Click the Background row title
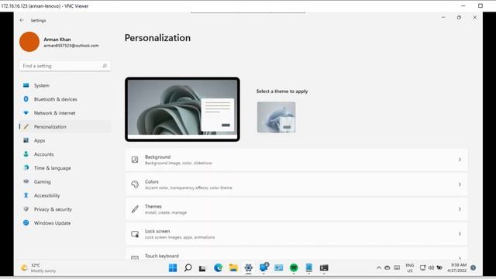Screen dimensions: 496x279 pos(157,157)
